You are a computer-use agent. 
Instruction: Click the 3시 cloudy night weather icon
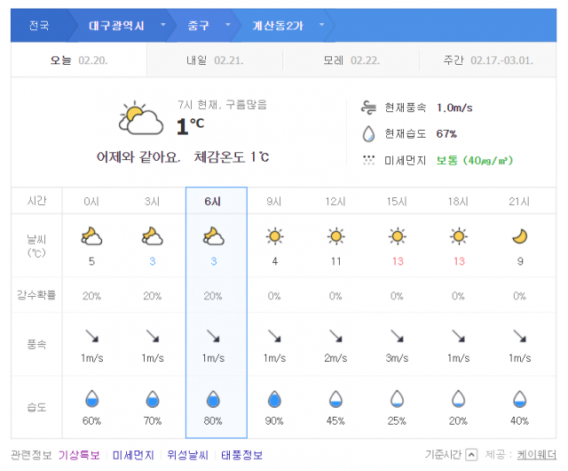[x=152, y=236]
